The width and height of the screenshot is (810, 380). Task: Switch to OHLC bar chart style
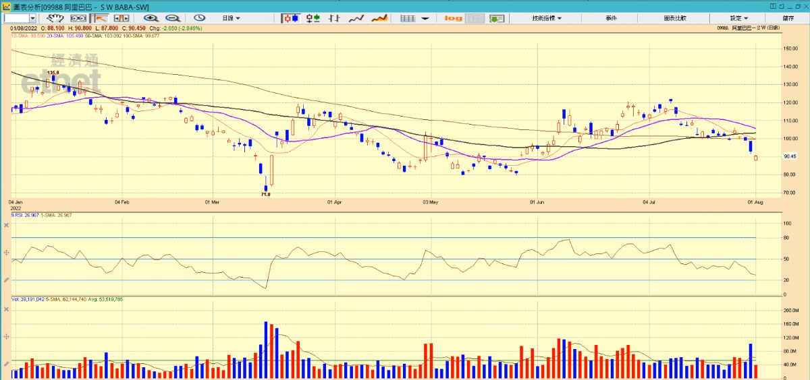[x=334, y=18]
